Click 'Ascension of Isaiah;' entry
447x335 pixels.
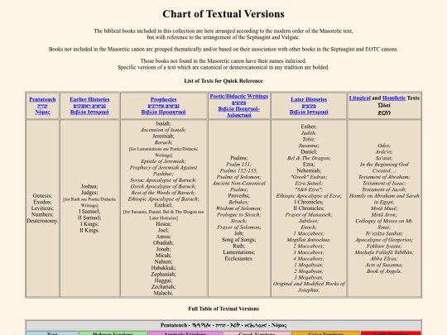point(163,130)
